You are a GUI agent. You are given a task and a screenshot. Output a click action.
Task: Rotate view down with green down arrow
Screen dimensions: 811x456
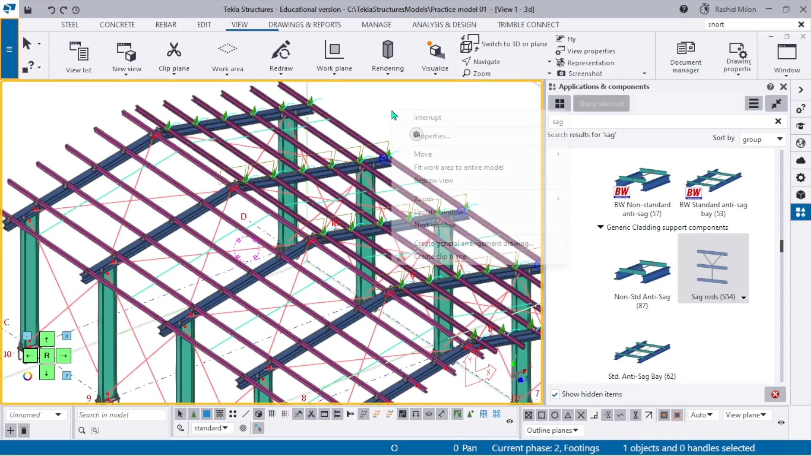[46, 372]
